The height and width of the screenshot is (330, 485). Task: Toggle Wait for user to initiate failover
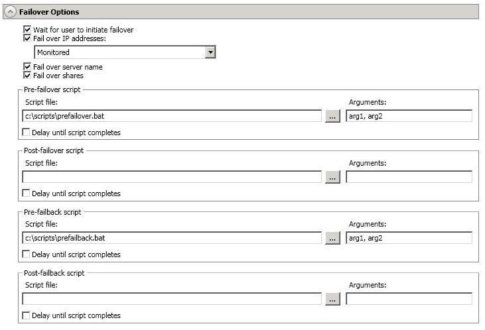tap(27, 29)
